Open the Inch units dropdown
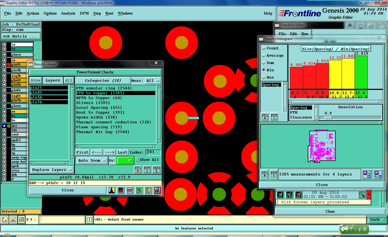 tap(377, 220)
